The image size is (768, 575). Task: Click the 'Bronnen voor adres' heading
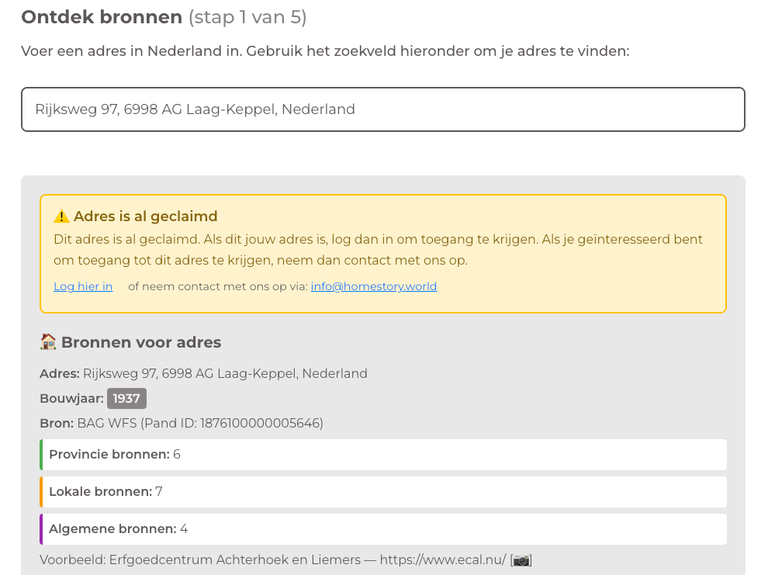coord(141,342)
